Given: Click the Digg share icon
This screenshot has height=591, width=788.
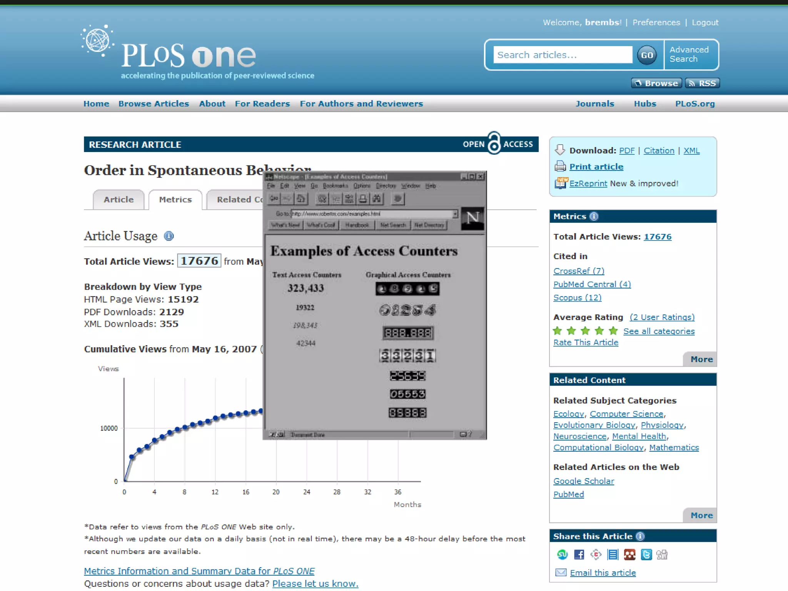Looking at the screenshot, I should point(662,554).
